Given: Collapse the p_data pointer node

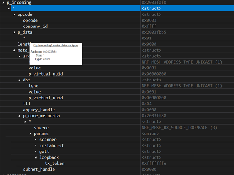Looking at the screenshot, I should tap(14, 32).
